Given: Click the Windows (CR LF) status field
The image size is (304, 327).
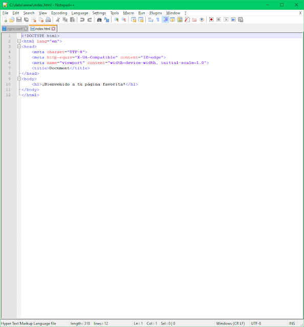Looking at the screenshot, I should point(230,323).
